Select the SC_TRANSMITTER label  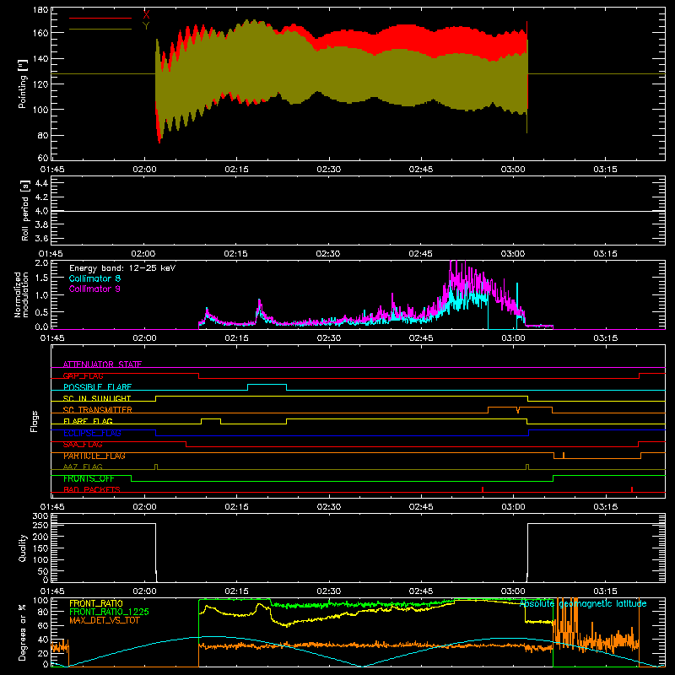pyautogui.click(x=98, y=410)
